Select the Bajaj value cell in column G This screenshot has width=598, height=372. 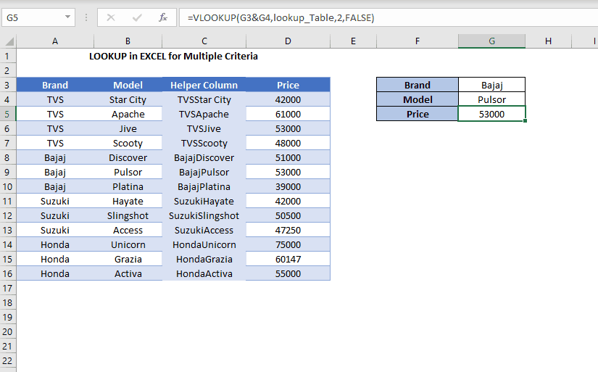pyautogui.click(x=492, y=85)
